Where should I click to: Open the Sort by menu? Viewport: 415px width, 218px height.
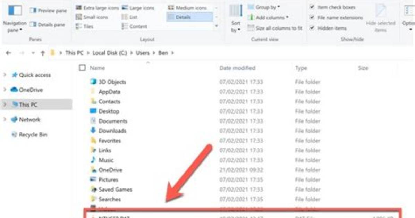pyautogui.click(x=235, y=18)
